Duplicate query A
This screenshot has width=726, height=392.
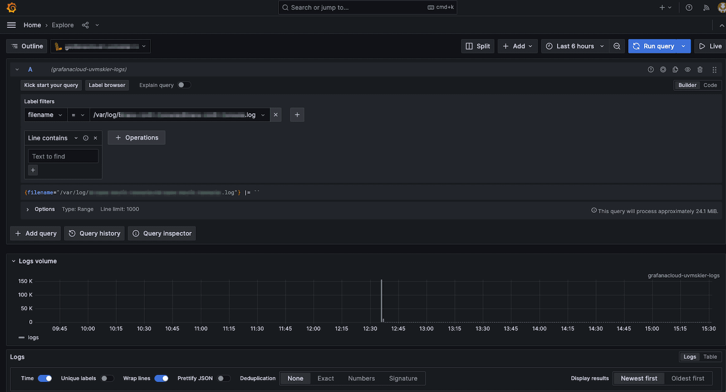click(x=675, y=69)
